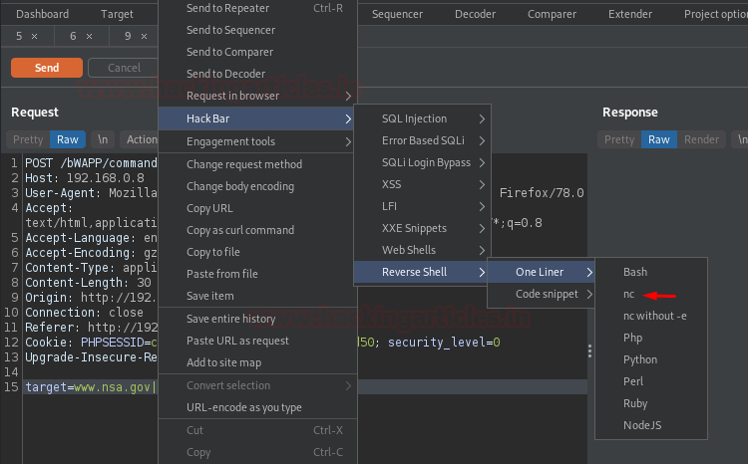Expand Code snippet submenu

(x=541, y=294)
